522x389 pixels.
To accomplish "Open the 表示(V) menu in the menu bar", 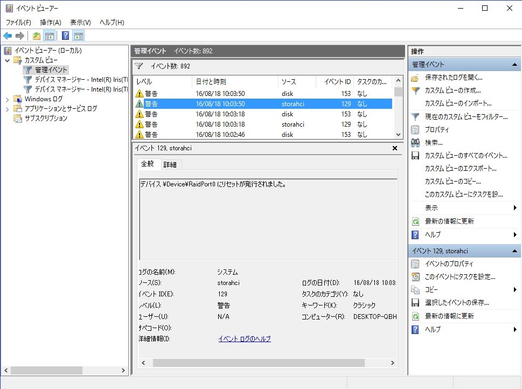I will 80,23.
